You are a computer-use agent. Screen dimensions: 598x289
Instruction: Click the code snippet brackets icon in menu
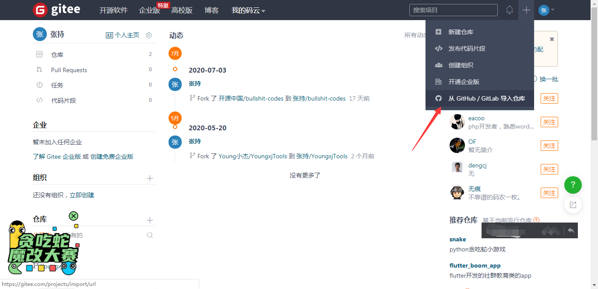pyautogui.click(x=438, y=49)
